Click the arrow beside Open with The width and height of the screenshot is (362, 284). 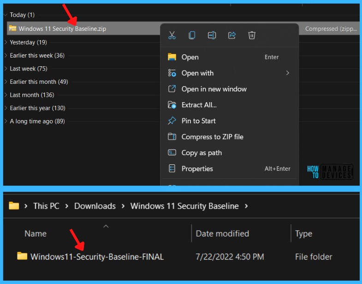287,73
